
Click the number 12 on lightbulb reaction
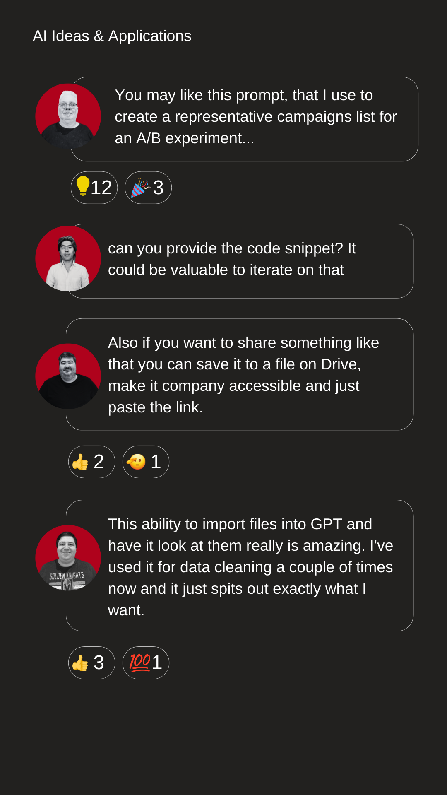(x=101, y=188)
